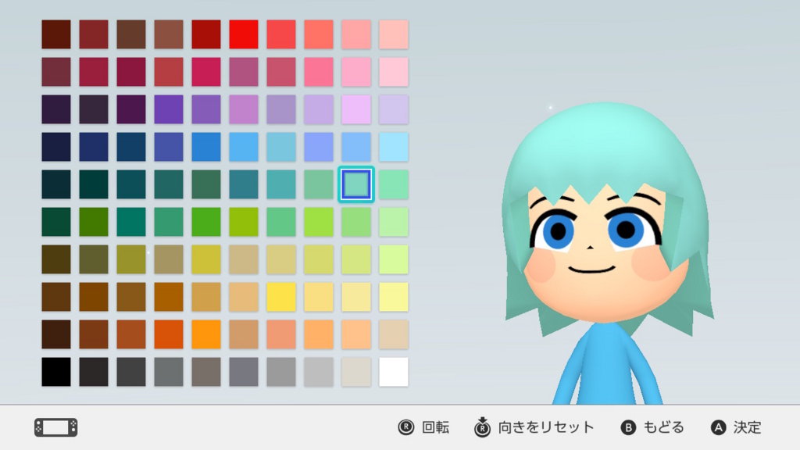
Task: Click the Mii's blue shirt
Action: [x=607, y=365]
